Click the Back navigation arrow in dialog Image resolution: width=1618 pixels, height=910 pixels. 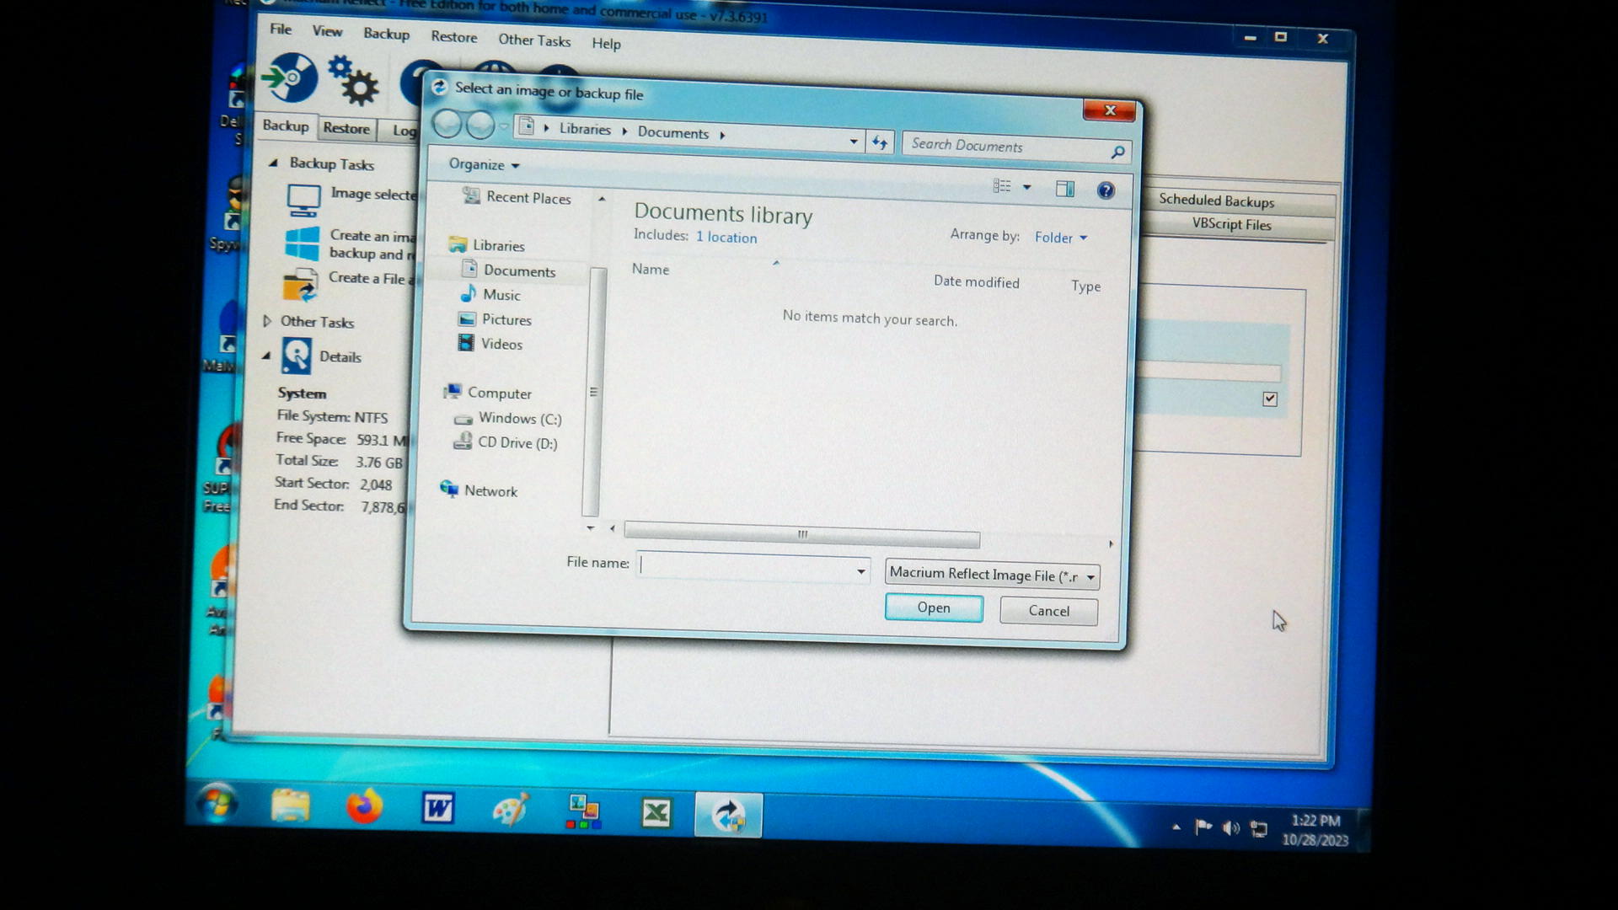447,125
